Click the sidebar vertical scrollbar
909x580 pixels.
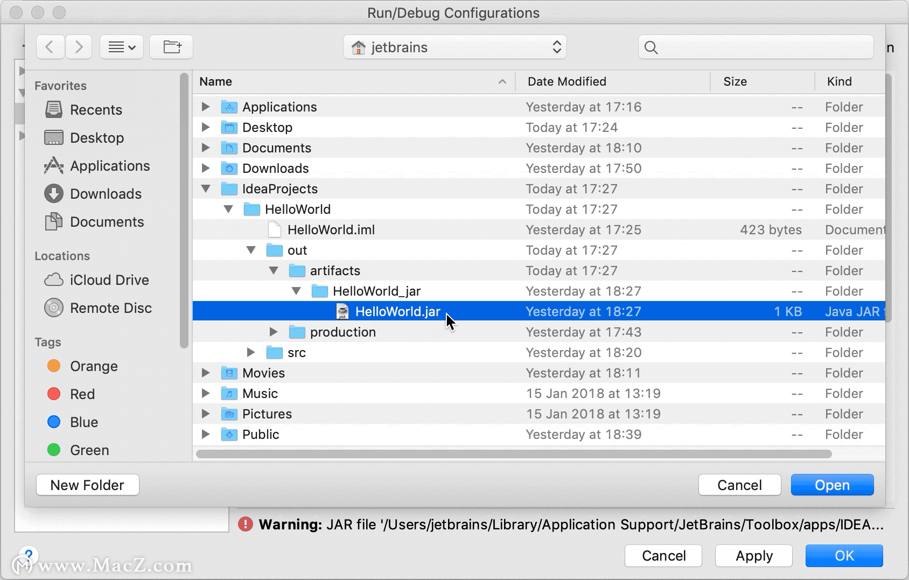[x=184, y=210]
